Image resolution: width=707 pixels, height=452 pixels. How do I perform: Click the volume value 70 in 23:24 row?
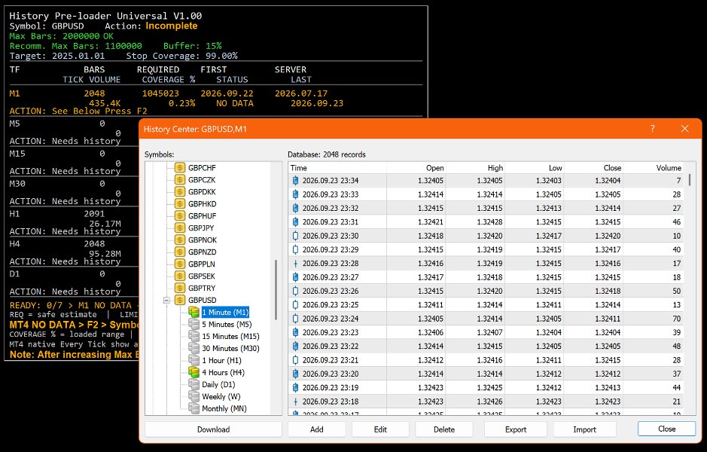pos(676,319)
